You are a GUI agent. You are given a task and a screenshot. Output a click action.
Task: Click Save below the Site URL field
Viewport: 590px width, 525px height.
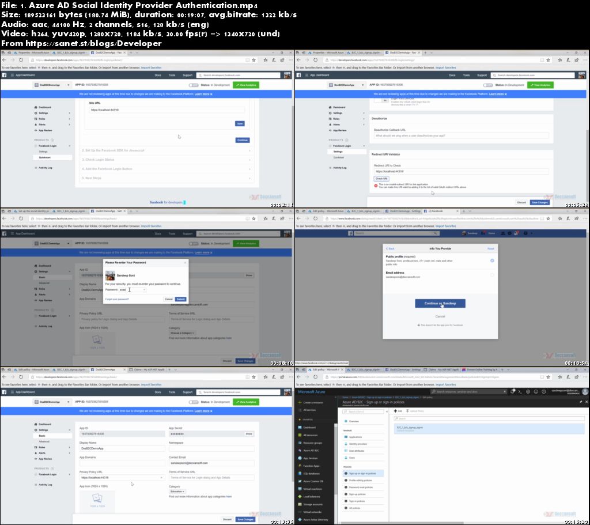[x=240, y=123]
